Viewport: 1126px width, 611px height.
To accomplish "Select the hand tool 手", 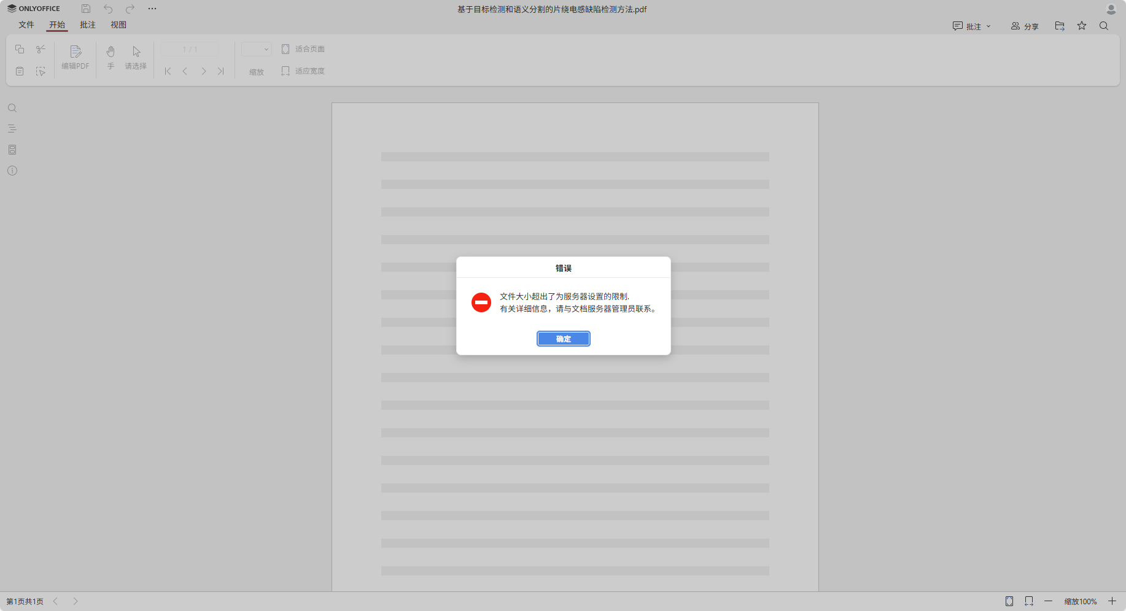I will click(x=111, y=56).
